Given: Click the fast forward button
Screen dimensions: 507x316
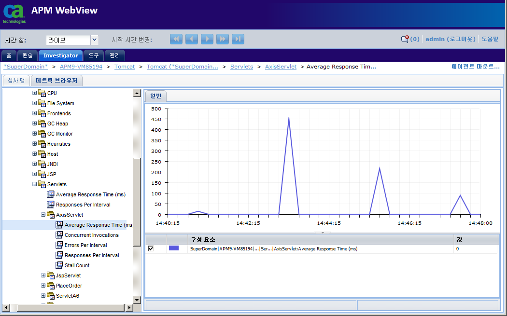Looking at the screenshot, I should (223, 40).
